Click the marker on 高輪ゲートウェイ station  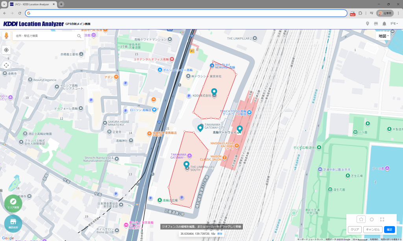click(x=240, y=129)
